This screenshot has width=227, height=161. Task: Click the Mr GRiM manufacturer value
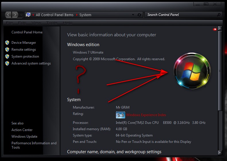click(x=123, y=107)
